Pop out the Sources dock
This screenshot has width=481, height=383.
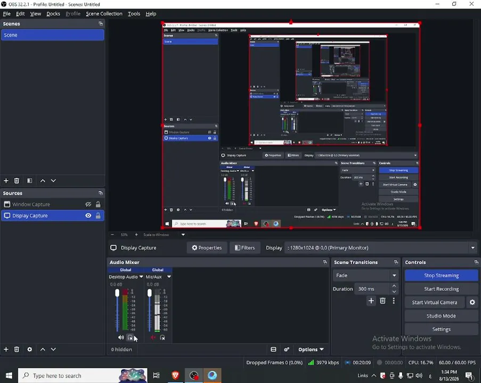100,193
